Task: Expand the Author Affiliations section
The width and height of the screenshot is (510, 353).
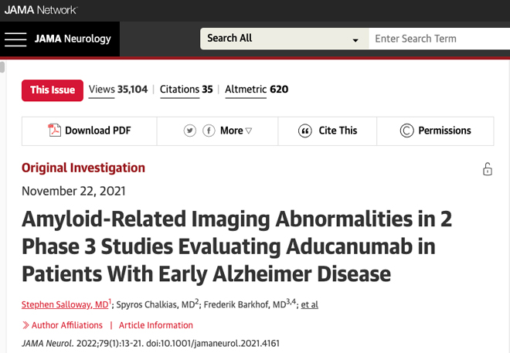Action: pos(62,325)
